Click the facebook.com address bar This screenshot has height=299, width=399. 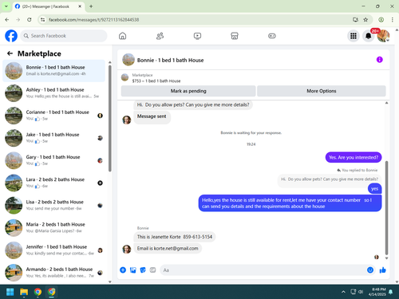[x=197, y=20]
